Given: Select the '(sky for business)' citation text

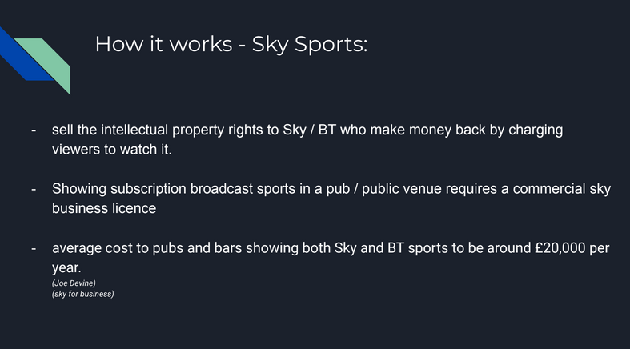Looking at the screenshot, I should [82, 294].
